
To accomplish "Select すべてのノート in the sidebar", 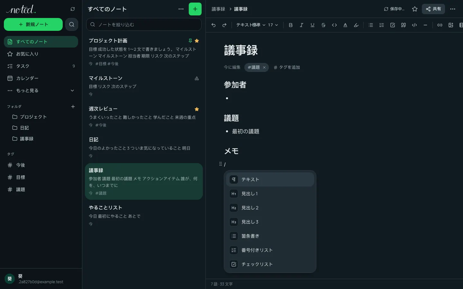I will pyautogui.click(x=41, y=42).
